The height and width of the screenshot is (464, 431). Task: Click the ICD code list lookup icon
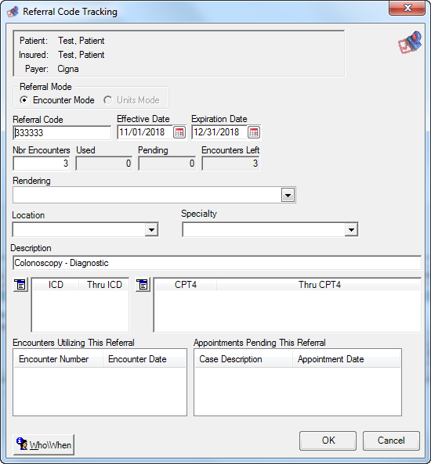pos(20,285)
